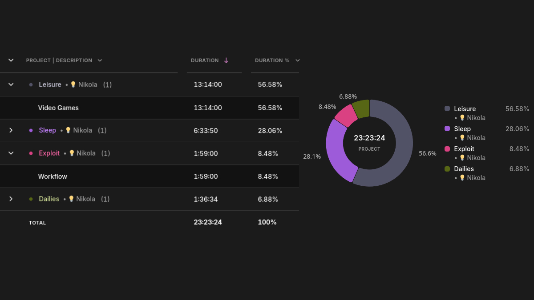Collapse the Exploit project row
534x300 pixels.
(11, 153)
